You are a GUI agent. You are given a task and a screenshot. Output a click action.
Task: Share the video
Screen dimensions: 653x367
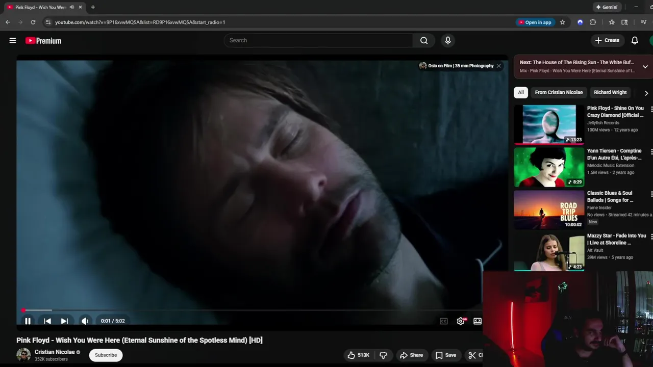[412, 355]
